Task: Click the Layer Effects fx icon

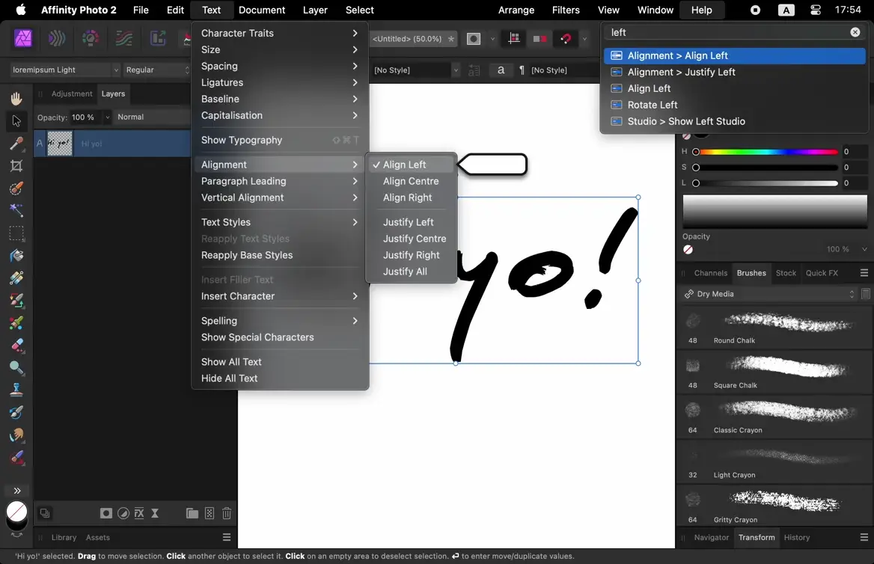Action: tap(138, 513)
